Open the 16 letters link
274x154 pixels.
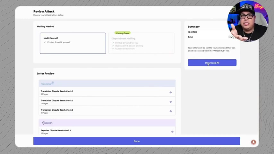tap(193, 32)
